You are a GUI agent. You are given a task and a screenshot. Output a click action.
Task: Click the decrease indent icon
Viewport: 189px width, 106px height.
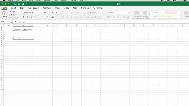click(77, 17)
